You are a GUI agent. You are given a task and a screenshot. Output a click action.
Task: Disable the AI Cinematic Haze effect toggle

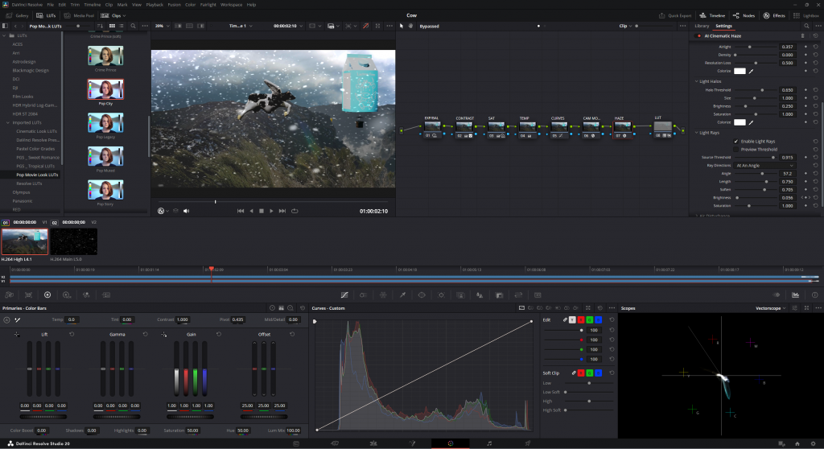tap(699, 35)
